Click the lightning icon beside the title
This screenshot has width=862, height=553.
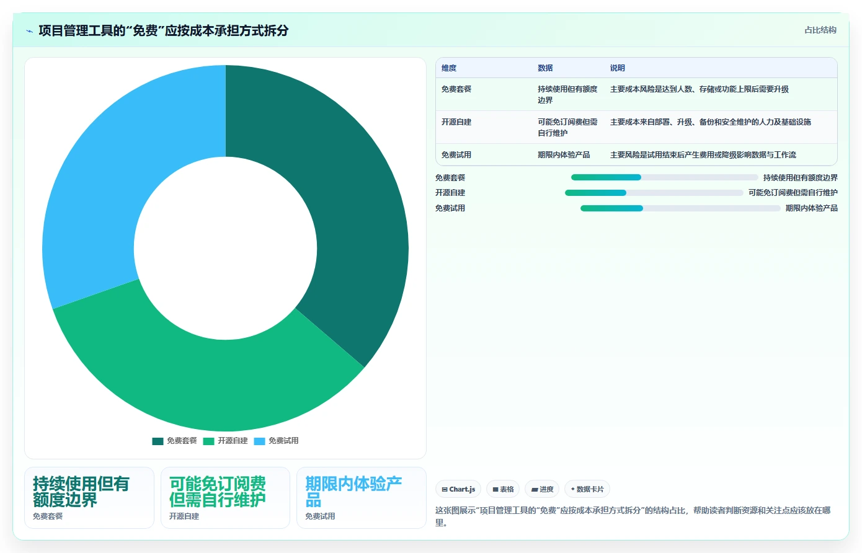pos(29,31)
